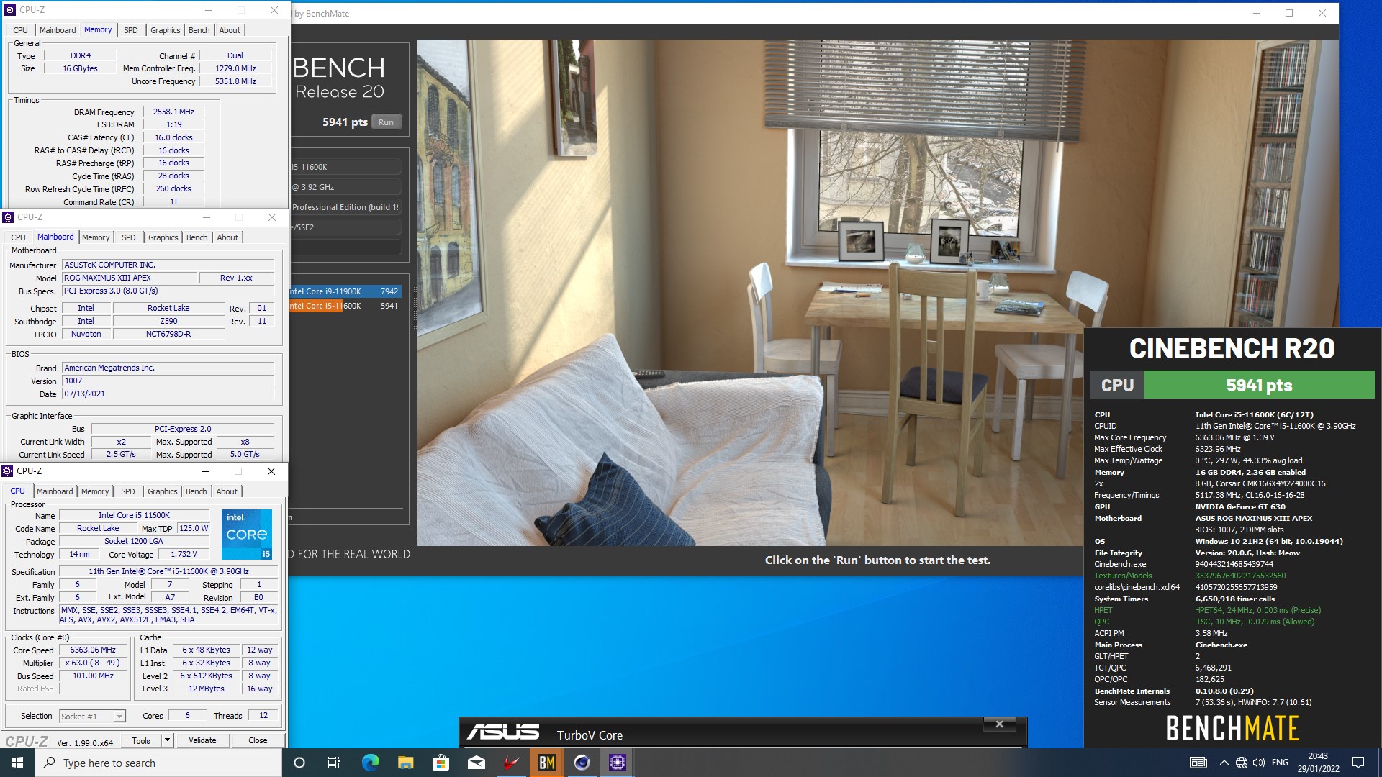Select Graphics tab in top Memory window
1382x777 pixels.
pyautogui.click(x=165, y=30)
